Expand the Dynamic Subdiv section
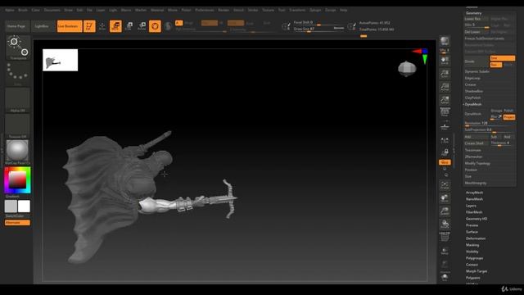Screen dimensions: 524x295 (477, 71)
